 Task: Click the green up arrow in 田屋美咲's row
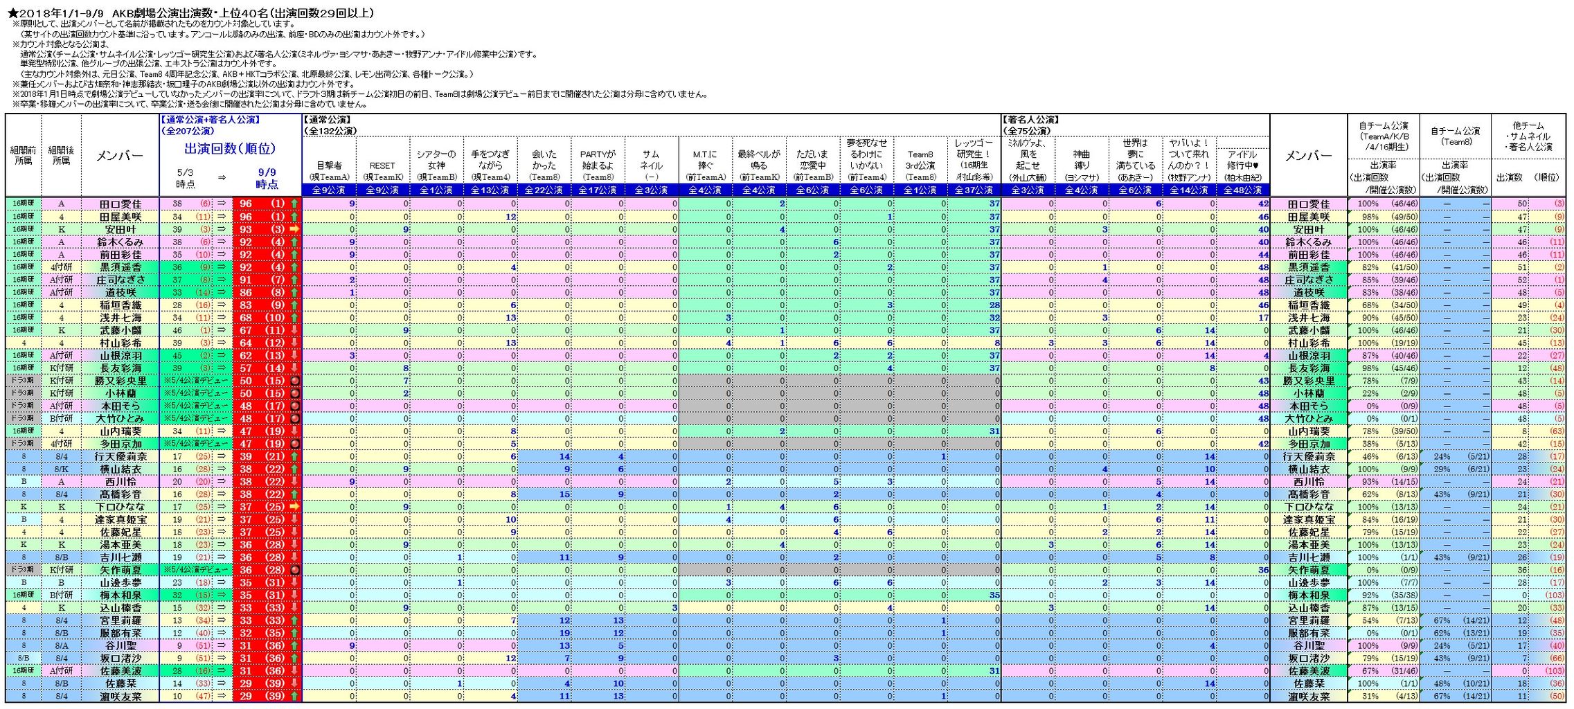[294, 216]
